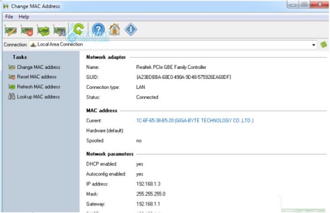This screenshot has height=213, width=330.
Task: Choose Change MAC address task
Action: [x=34, y=67]
